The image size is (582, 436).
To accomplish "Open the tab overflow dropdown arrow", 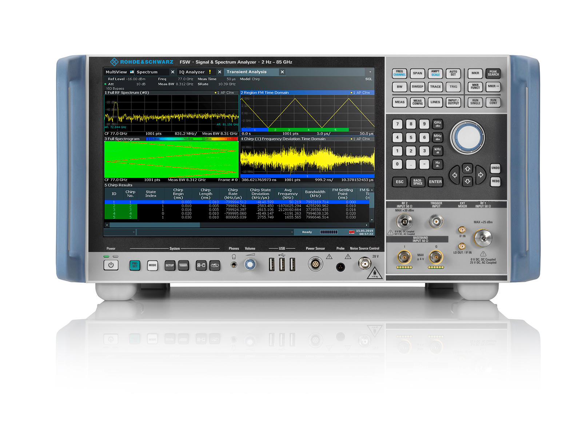I will (370, 72).
